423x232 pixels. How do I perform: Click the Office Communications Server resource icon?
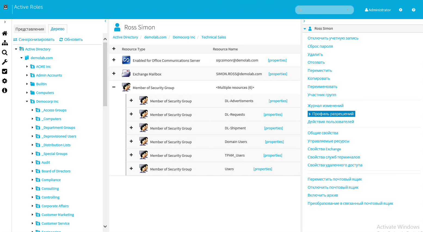point(126,60)
